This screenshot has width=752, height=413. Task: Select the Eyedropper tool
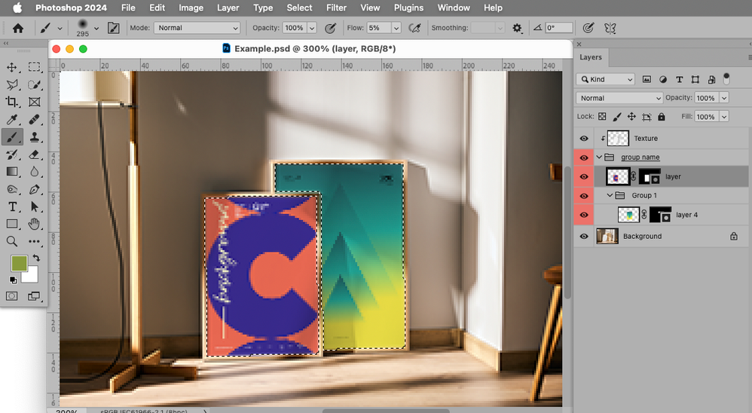(x=12, y=120)
